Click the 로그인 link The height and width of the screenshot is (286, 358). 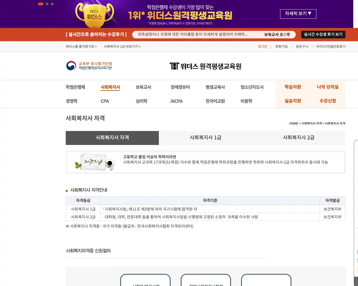pyautogui.click(x=262, y=46)
